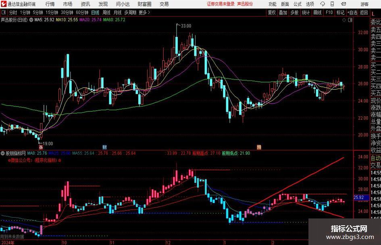Click the 2024年 date axis label
Screen dimensions: 381x245
(8, 243)
